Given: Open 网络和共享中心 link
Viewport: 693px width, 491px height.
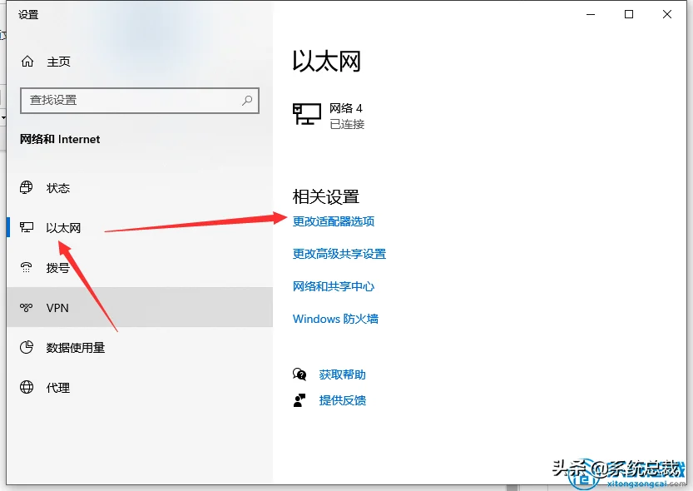Looking at the screenshot, I should coord(334,286).
